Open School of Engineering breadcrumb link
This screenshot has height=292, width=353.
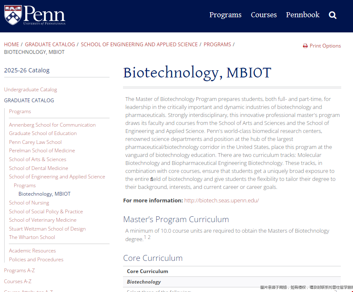pos(139,44)
